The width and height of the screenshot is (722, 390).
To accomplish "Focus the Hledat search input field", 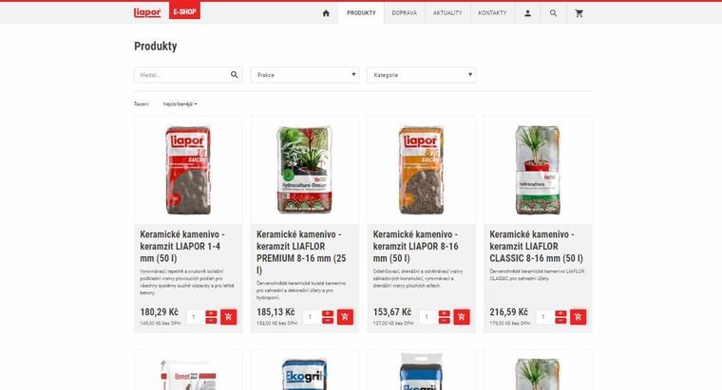I will [182, 75].
